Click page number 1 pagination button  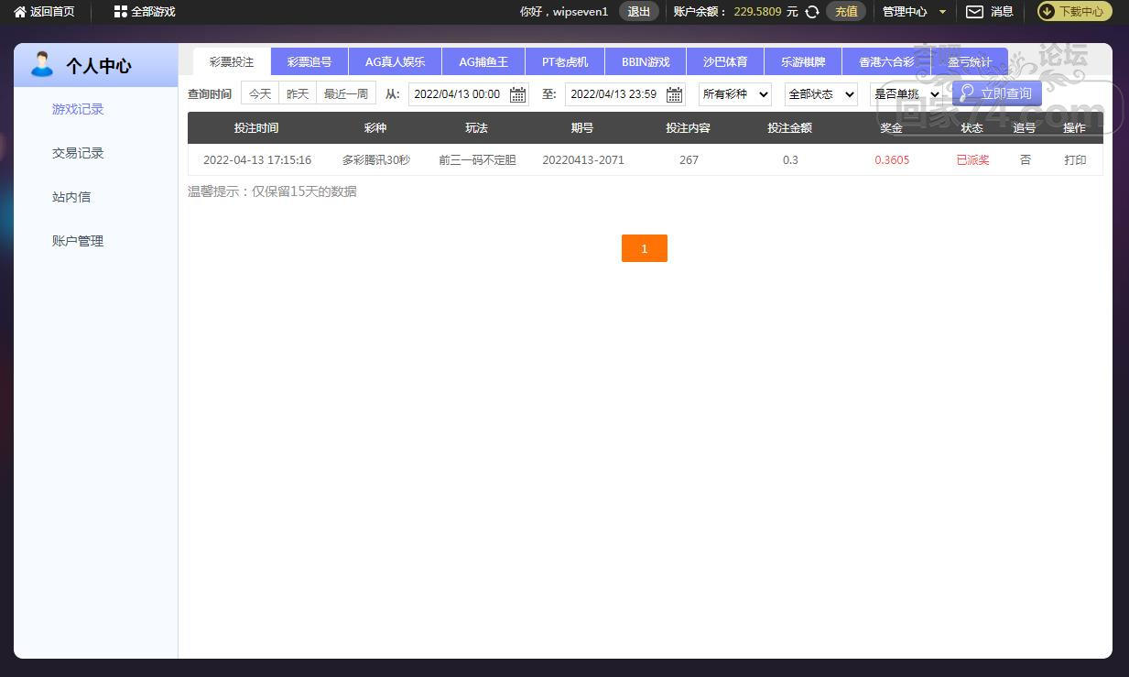click(645, 248)
